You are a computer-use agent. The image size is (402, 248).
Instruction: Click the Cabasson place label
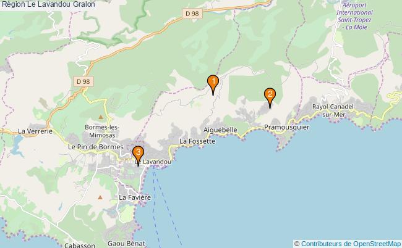point(80,245)
